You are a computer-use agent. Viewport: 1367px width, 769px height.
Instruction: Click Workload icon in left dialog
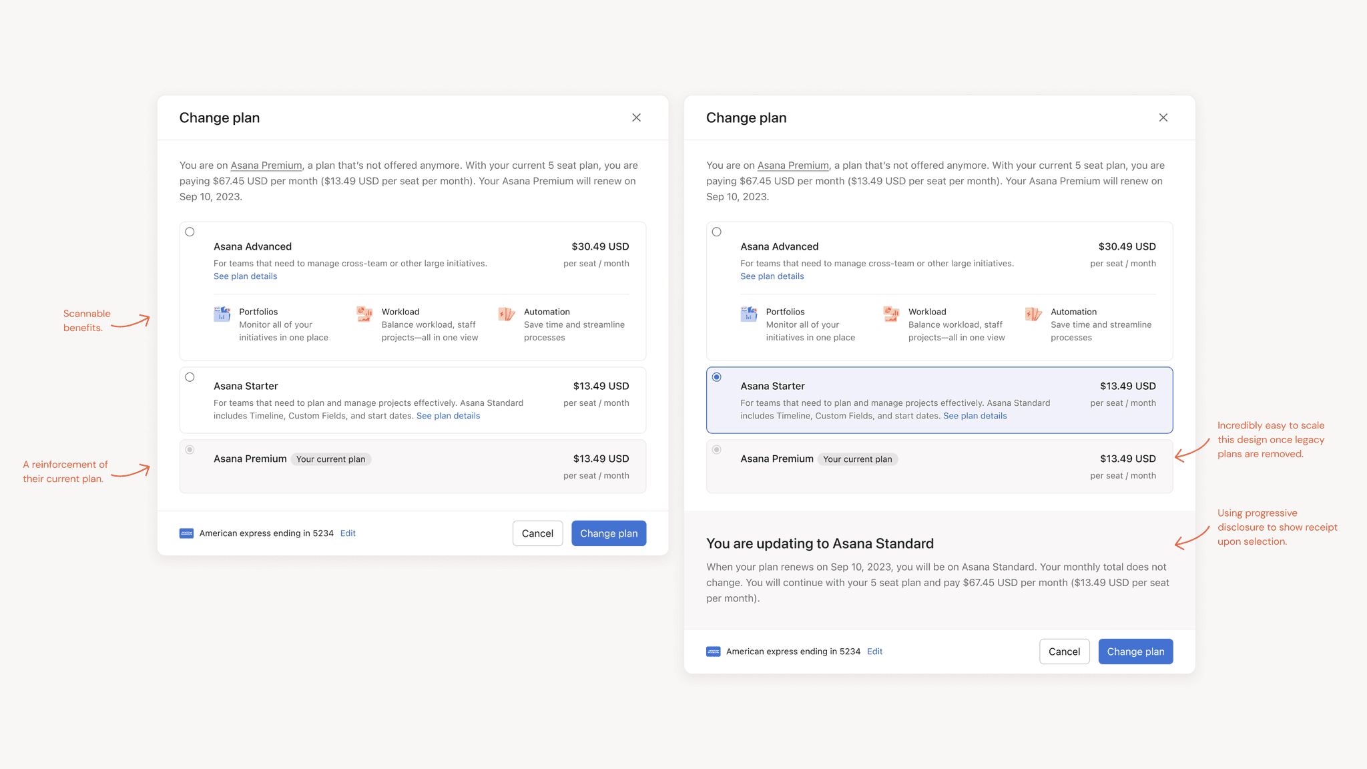click(364, 314)
